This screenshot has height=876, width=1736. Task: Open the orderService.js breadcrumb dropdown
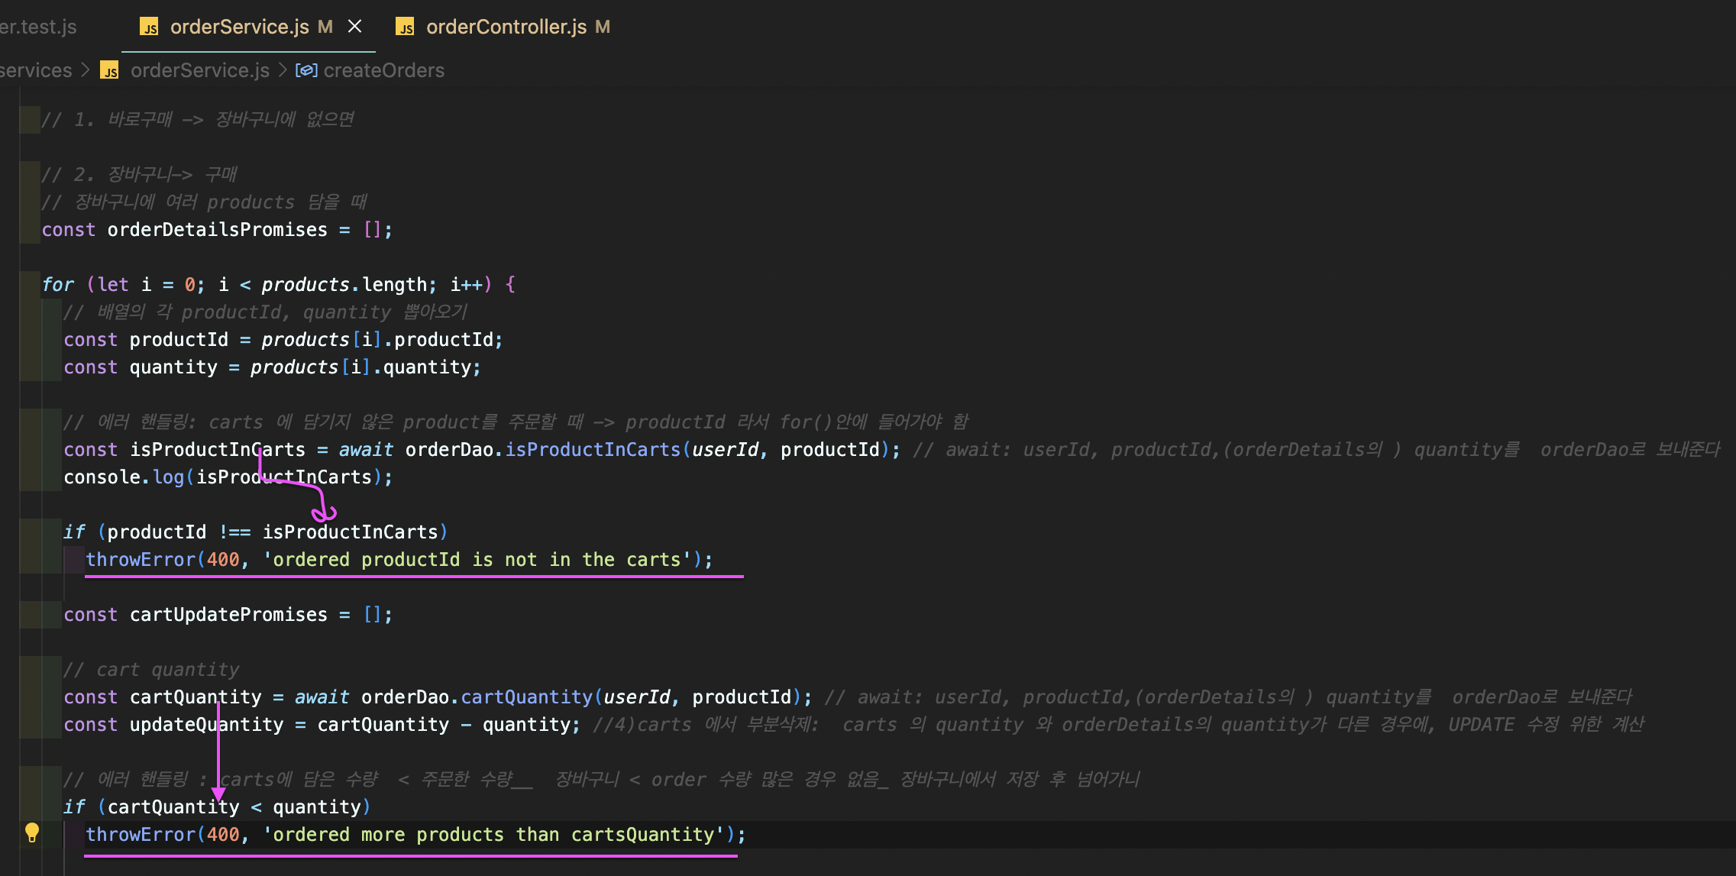(199, 70)
